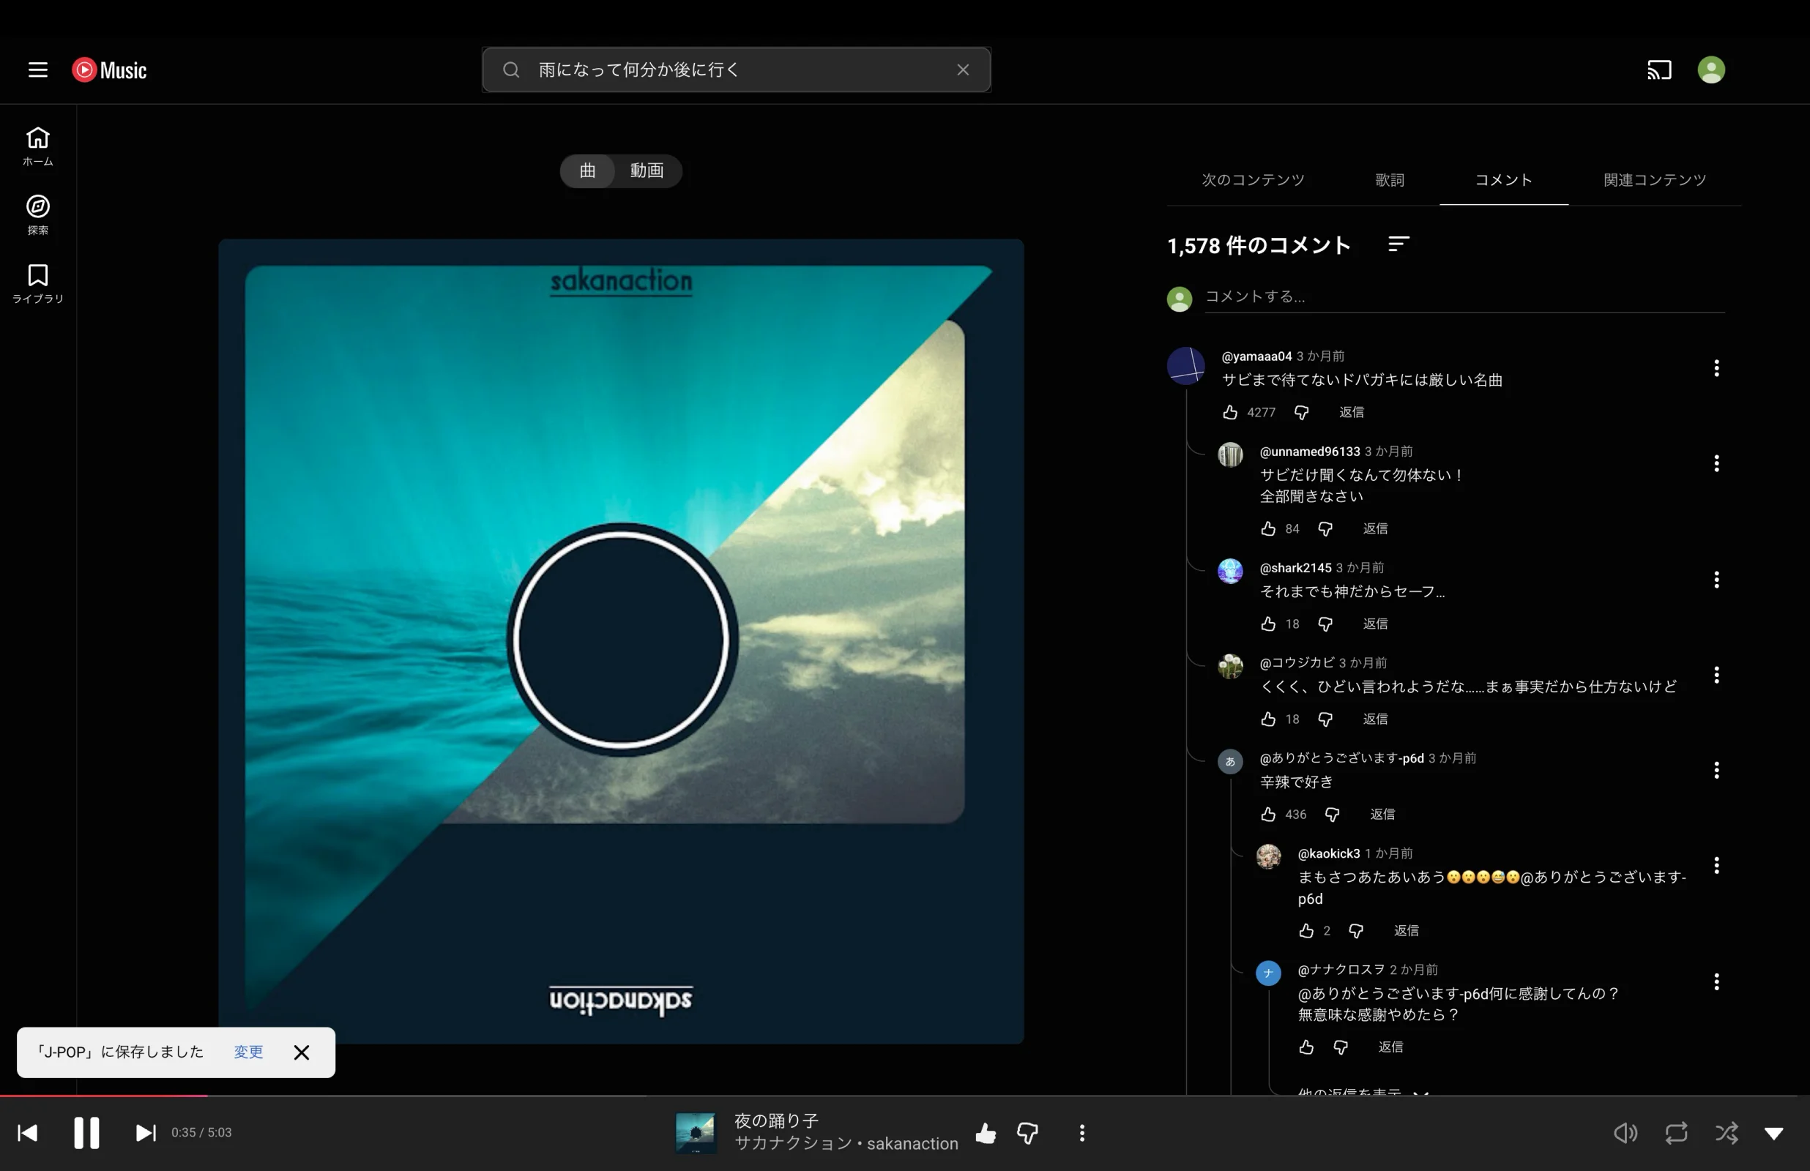Dislike the @kaokick3 reply
Image resolution: width=1810 pixels, height=1171 pixels.
pyautogui.click(x=1356, y=931)
